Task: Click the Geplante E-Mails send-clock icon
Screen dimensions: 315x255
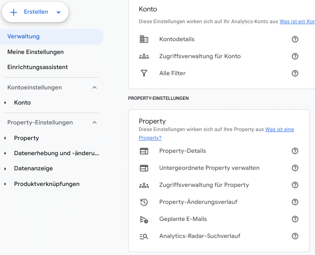Action: (144, 220)
